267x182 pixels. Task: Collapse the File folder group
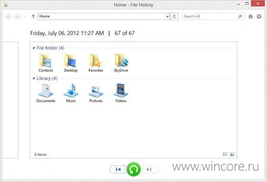pyautogui.click(x=34, y=48)
